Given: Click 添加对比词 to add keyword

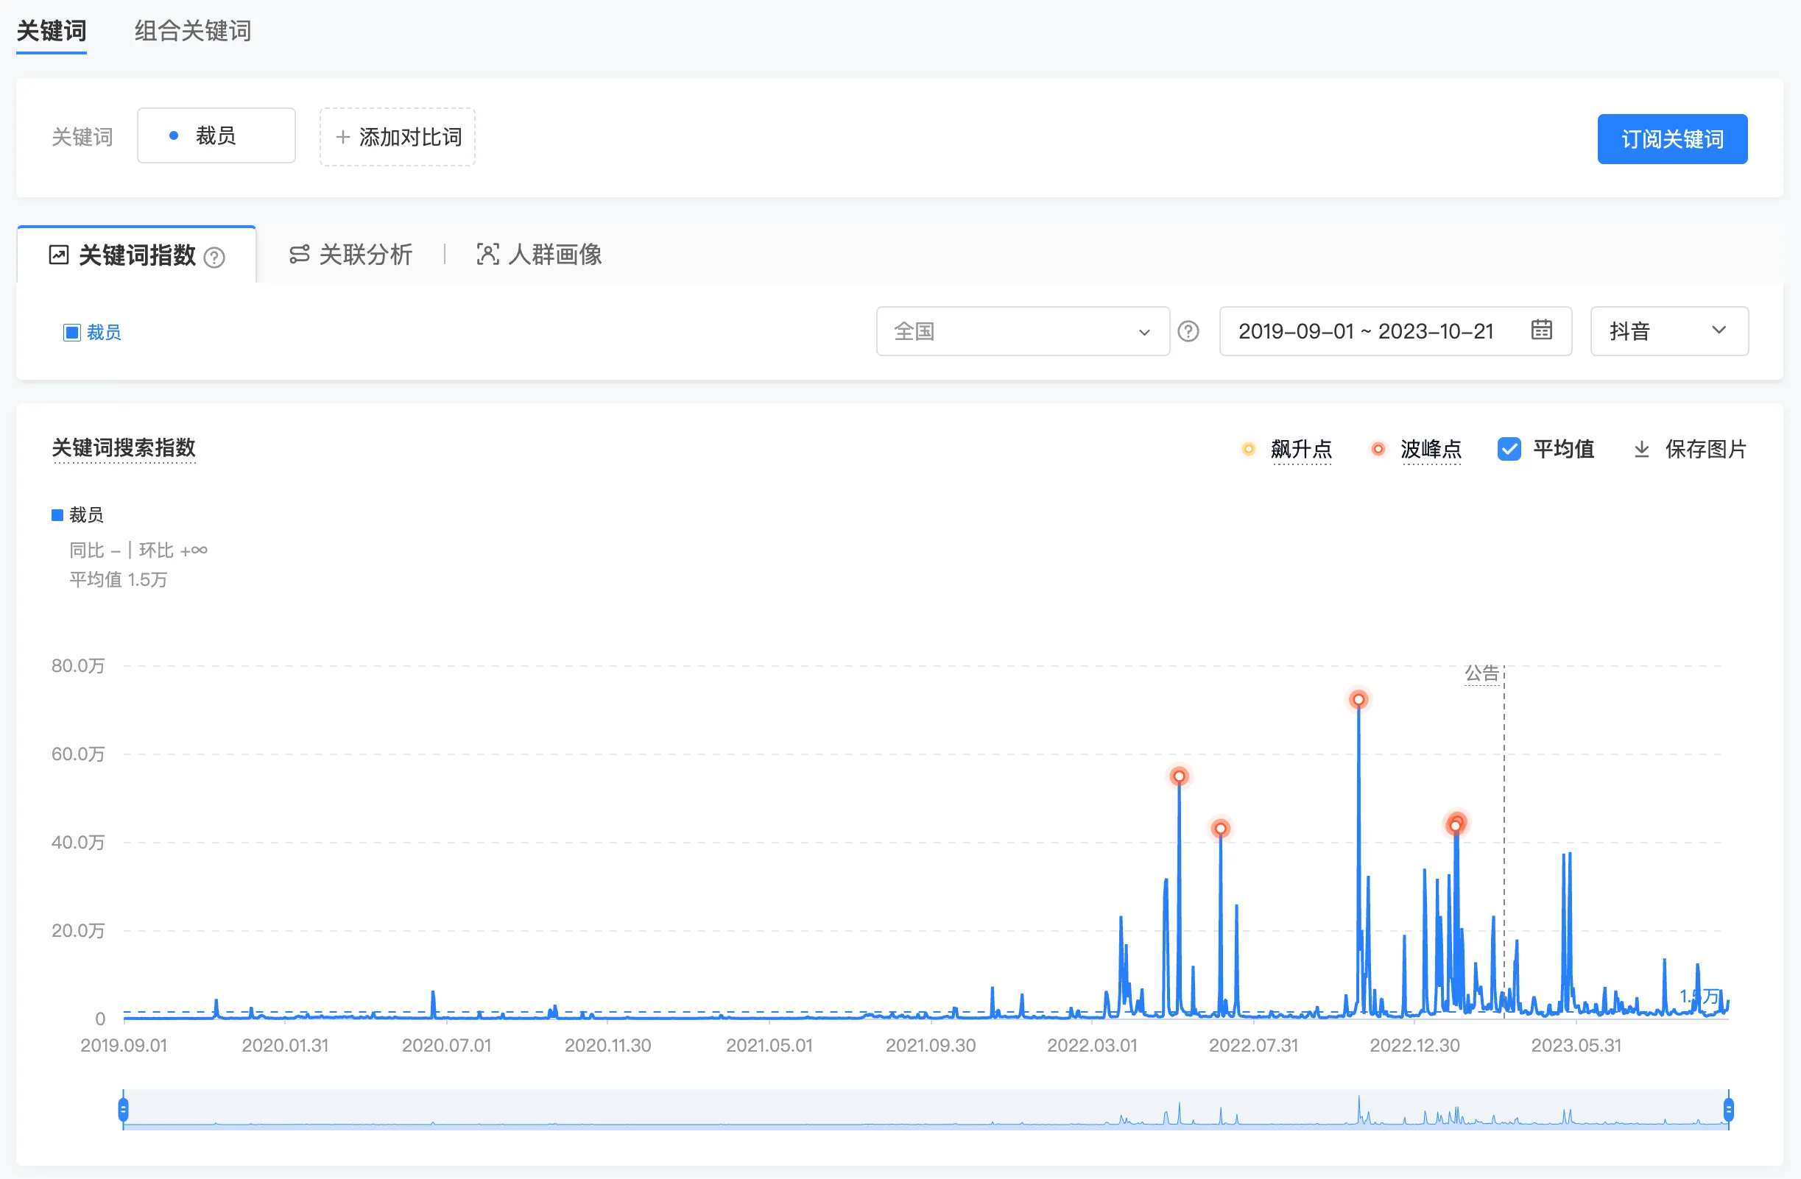Looking at the screenshot, I should [398, 137].
